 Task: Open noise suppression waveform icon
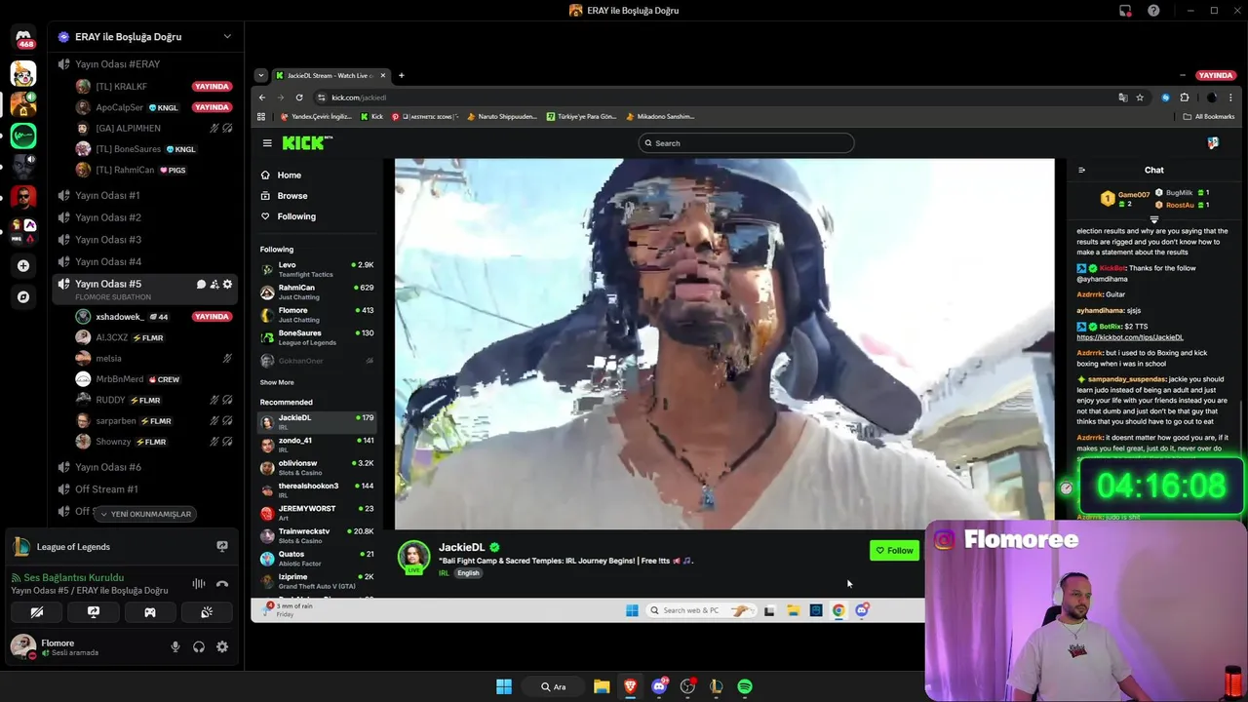[x=199, y=584]
